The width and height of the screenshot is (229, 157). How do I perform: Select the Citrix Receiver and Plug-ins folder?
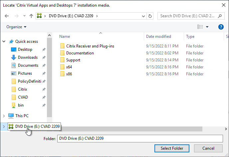pos(90,46)
